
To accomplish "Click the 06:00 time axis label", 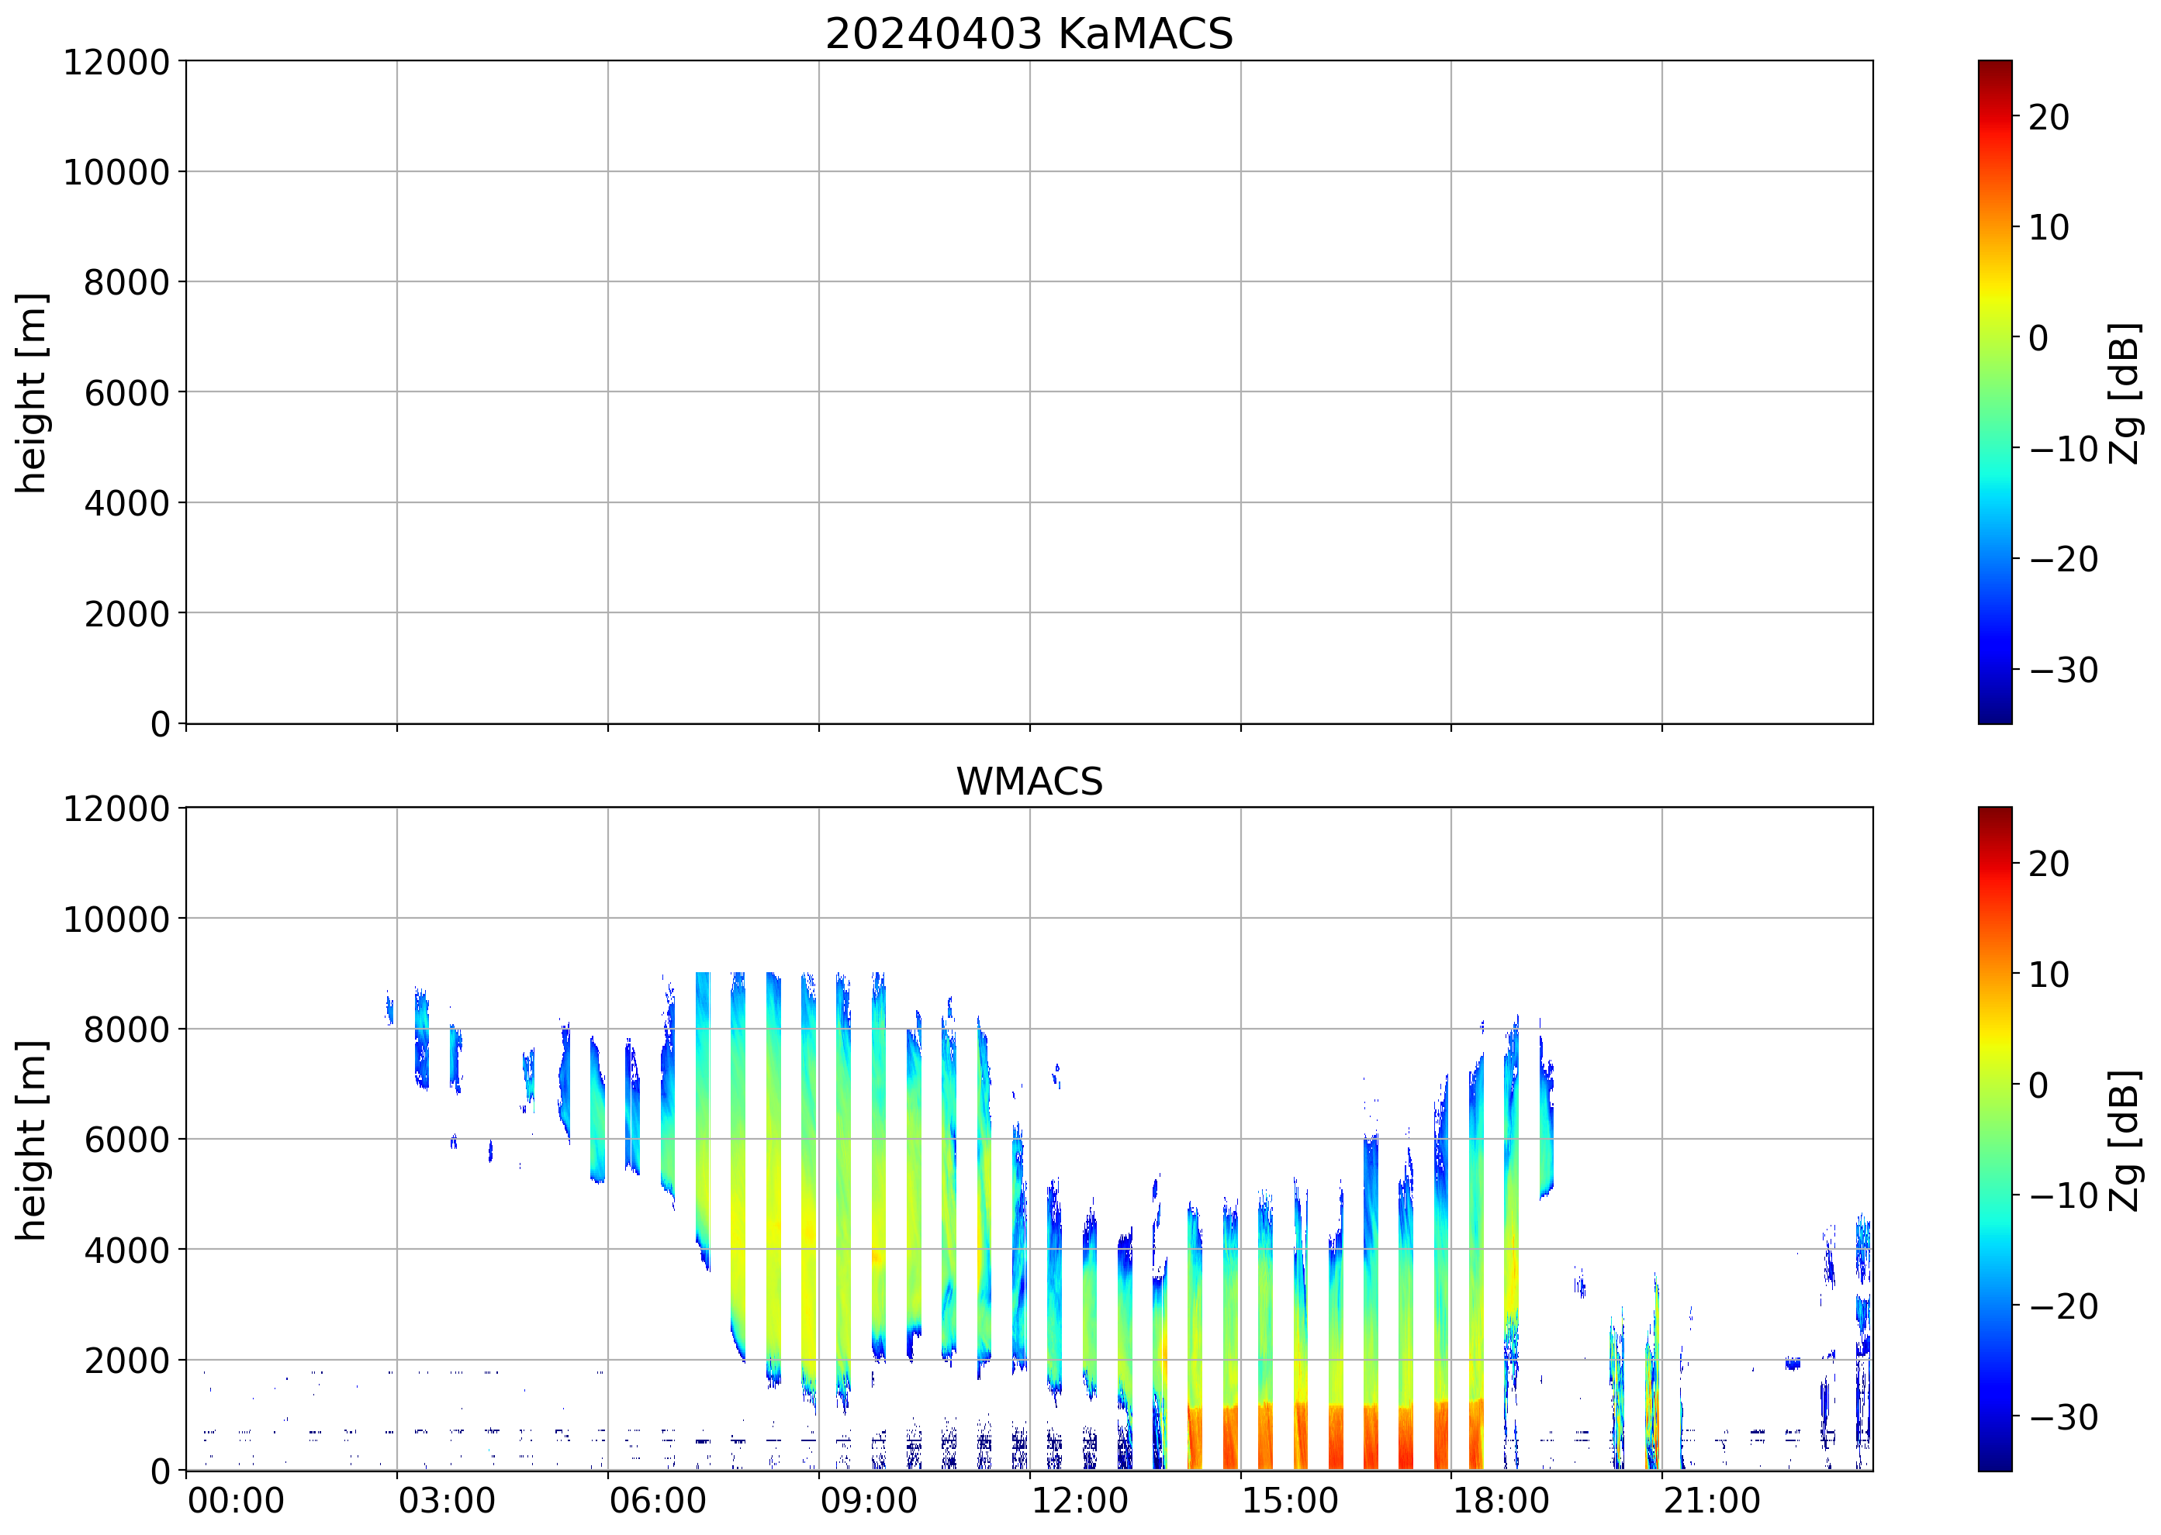I will click(x=657, y=1501).
